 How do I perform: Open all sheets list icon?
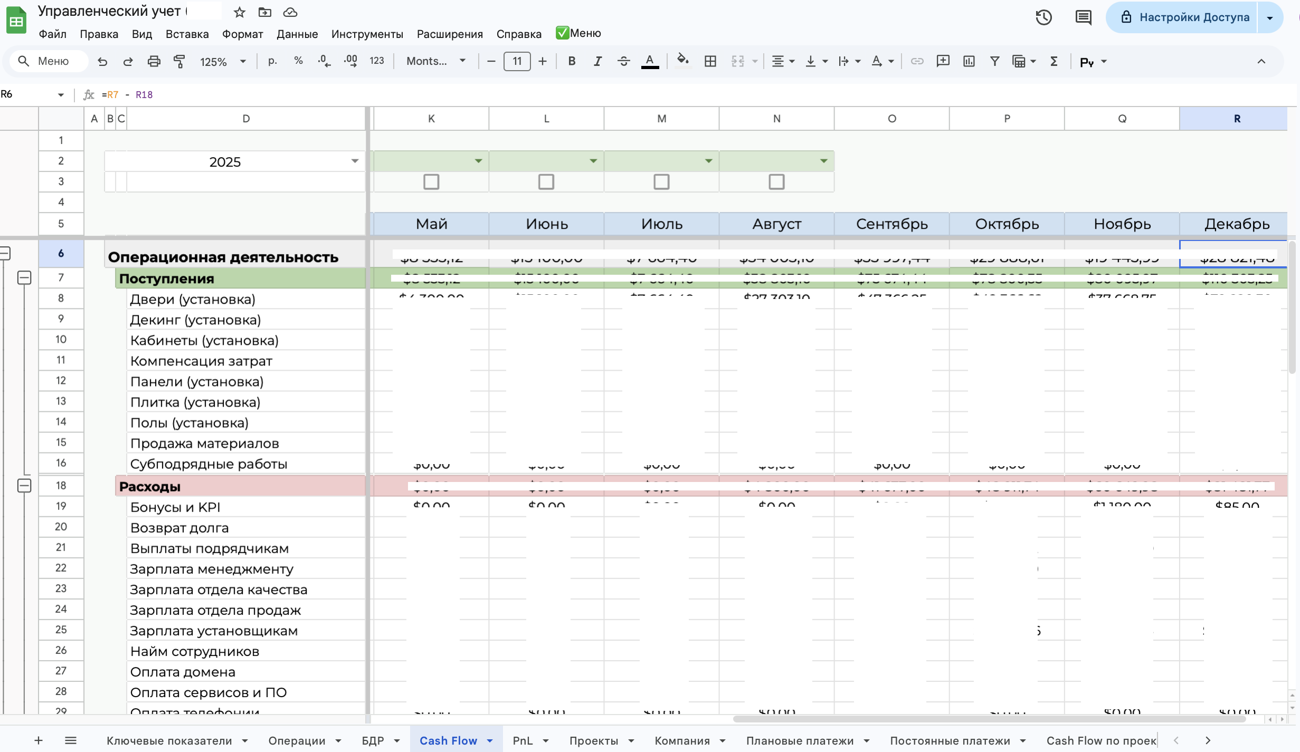[x=71, y=740]
